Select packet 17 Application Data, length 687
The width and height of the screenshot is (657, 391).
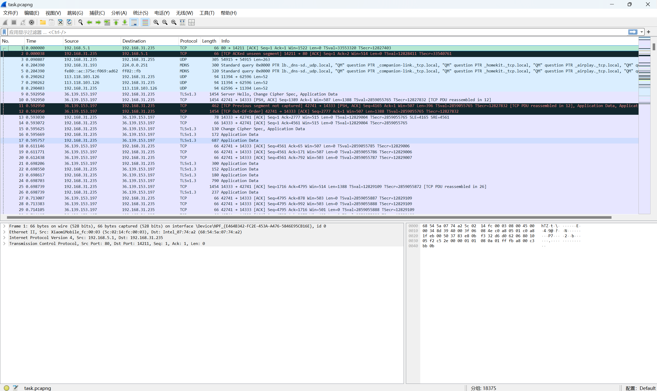[319, 140]
